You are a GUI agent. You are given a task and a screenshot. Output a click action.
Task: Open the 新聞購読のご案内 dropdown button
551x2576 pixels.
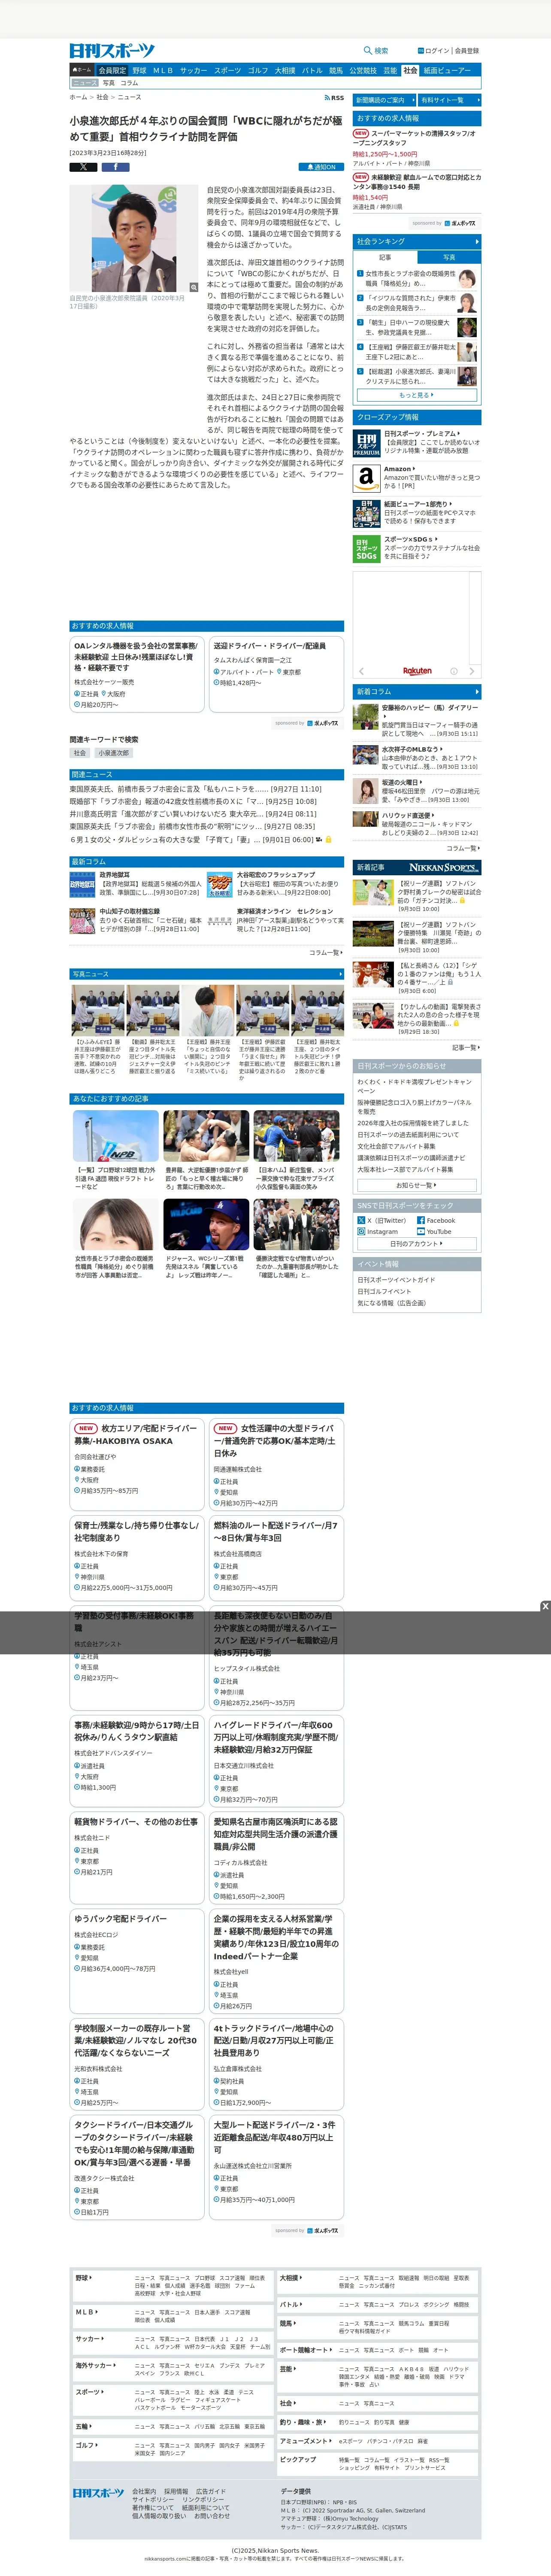[384, 100]
